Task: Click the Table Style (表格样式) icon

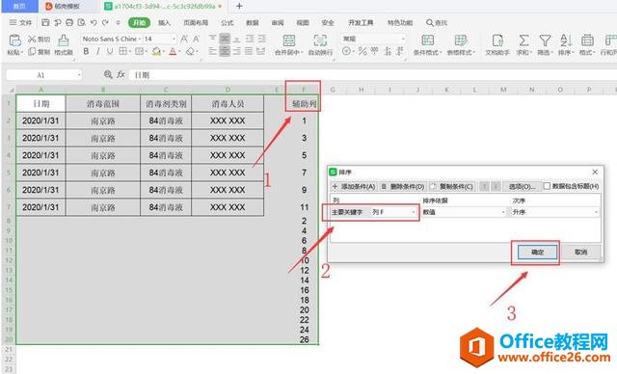Action: coord(461,40)
